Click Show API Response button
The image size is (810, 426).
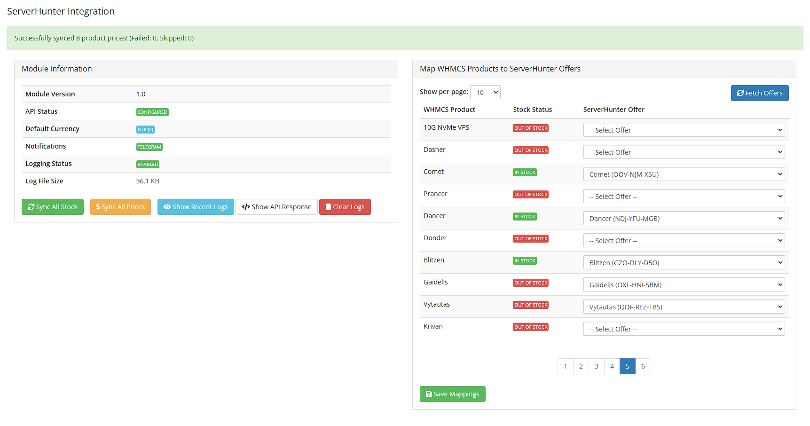(276, 207)
